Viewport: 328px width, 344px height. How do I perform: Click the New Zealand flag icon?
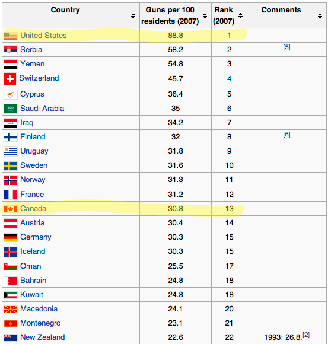(x=11, y=337)
